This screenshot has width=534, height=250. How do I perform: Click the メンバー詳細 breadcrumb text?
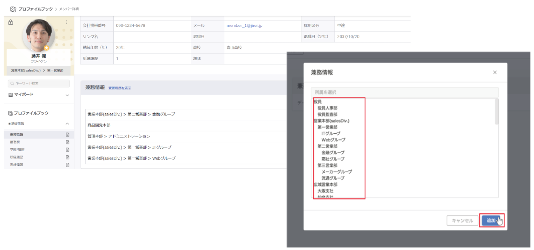pyautogui.click(x=69, y=9)
